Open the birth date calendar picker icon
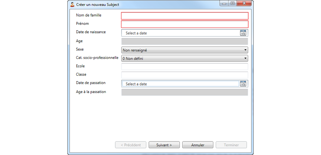The image size is (321, 155). [x=243, y=33]
